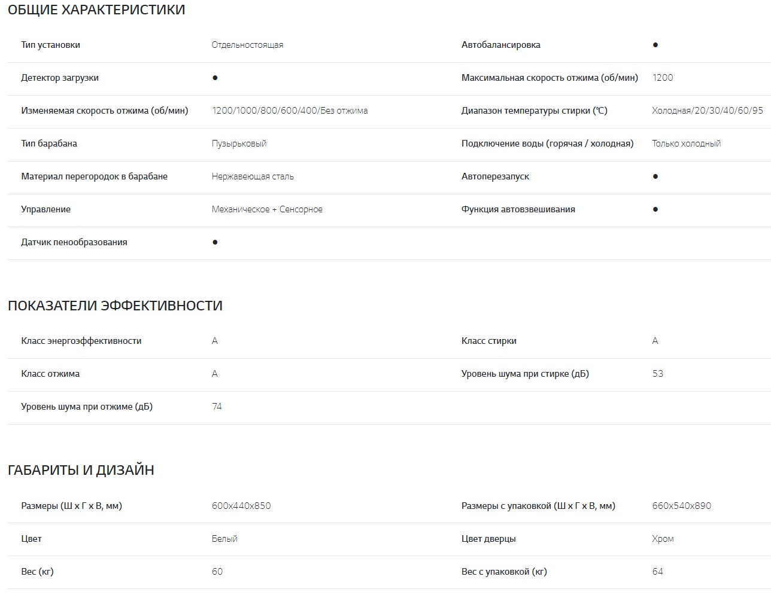771x595 pixels.
Task: Click the Только холодный water connection value
Action: point(686,144)
